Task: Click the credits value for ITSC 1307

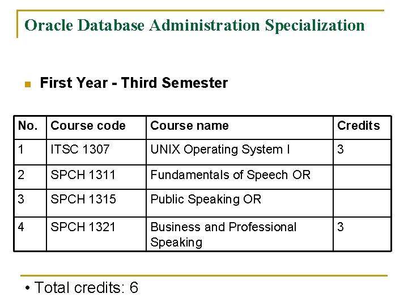Action: (341, 150)
